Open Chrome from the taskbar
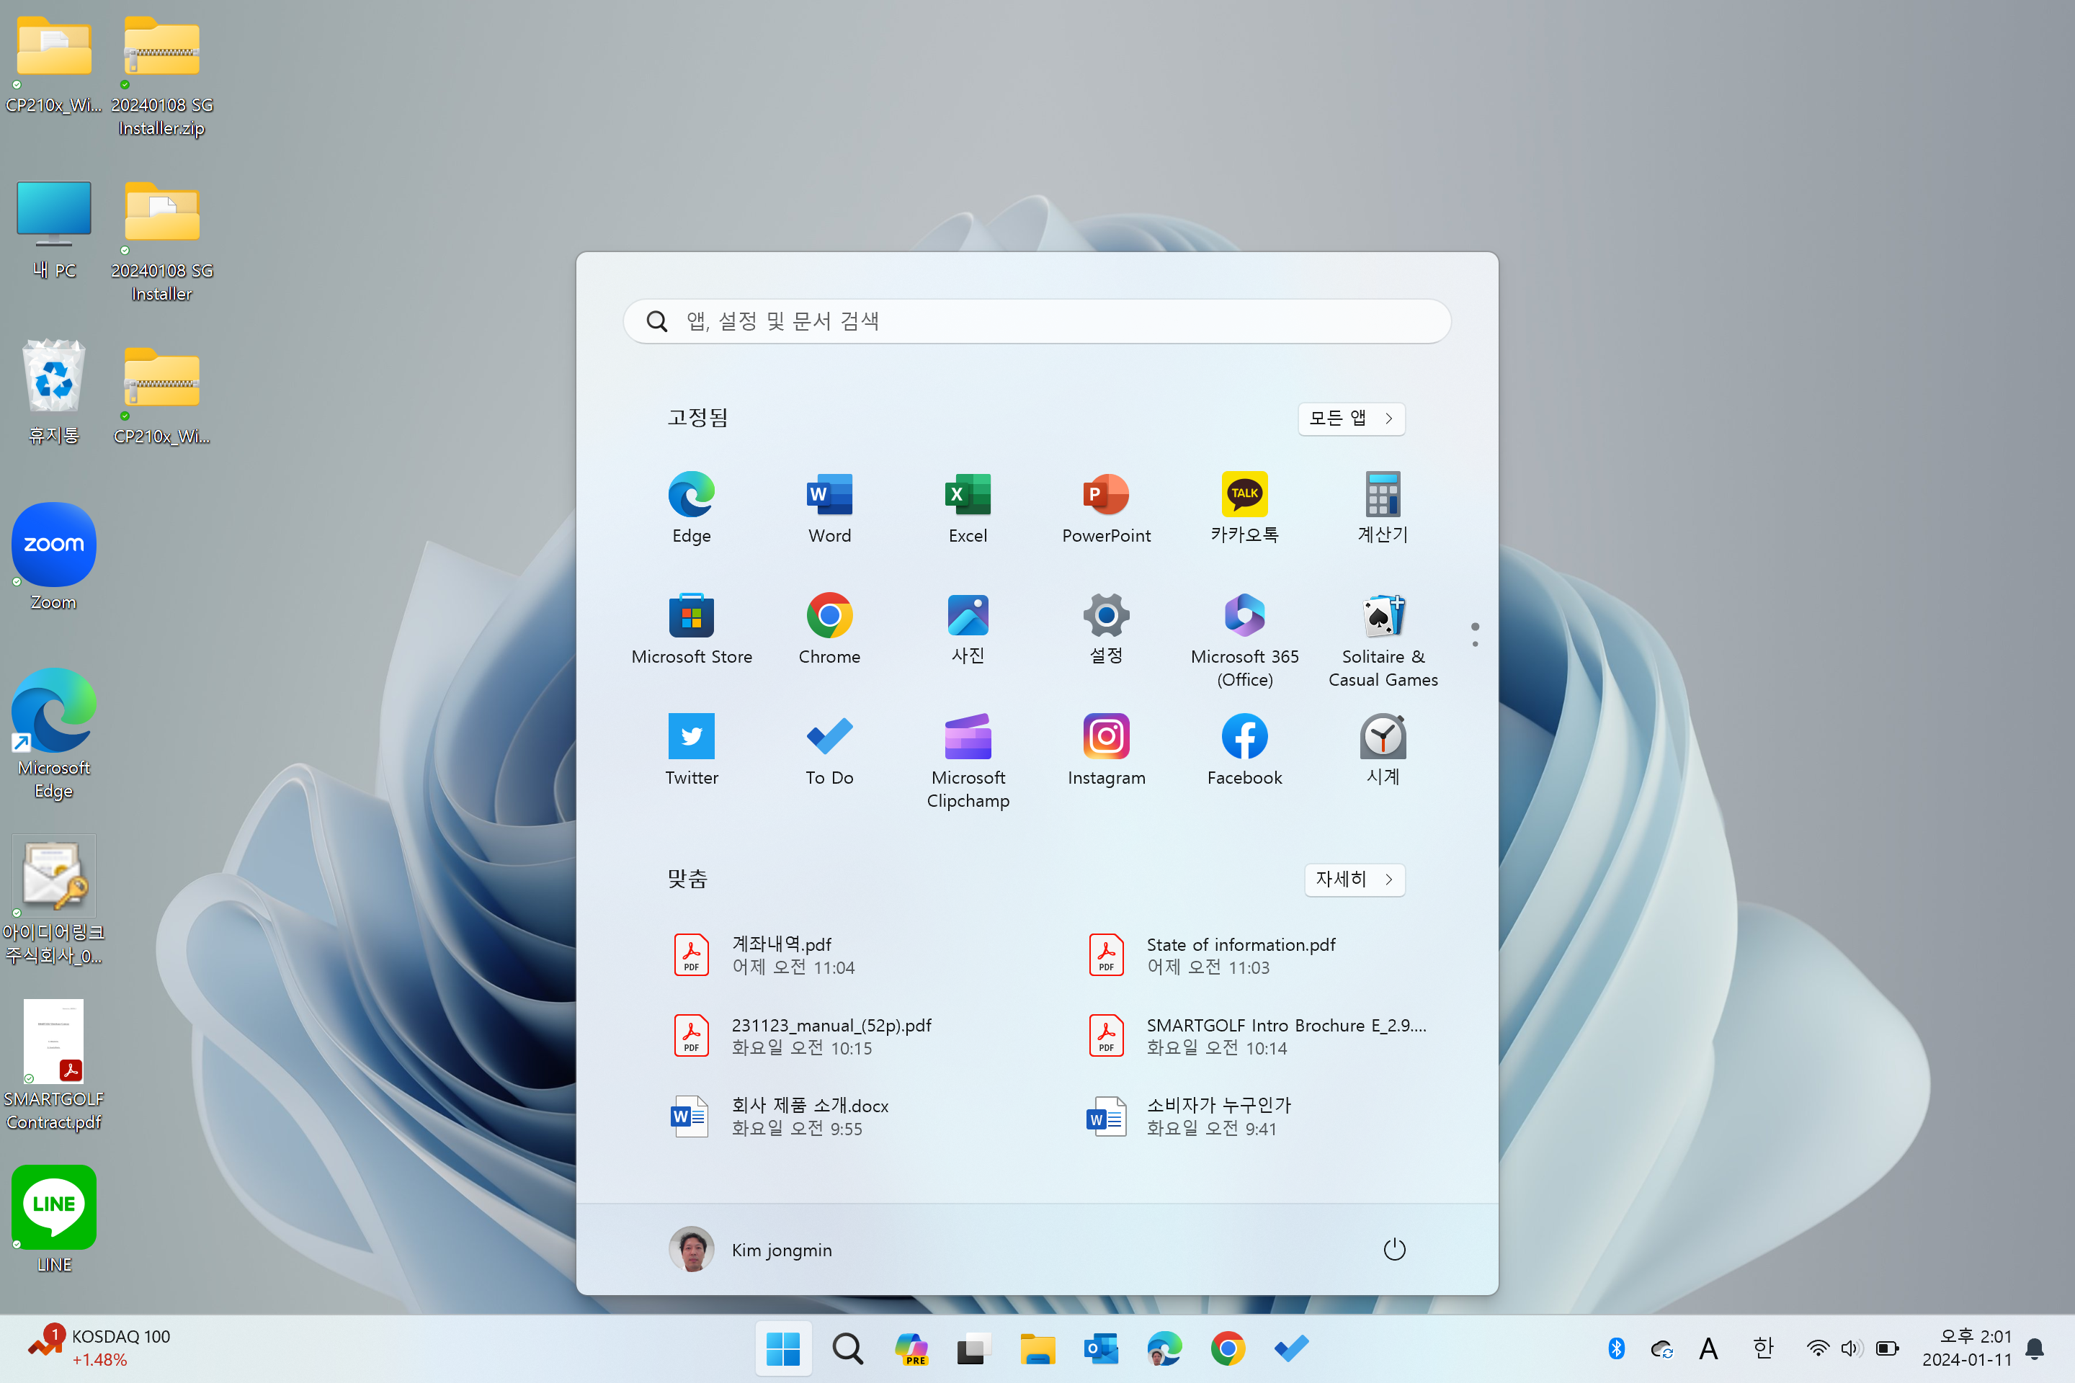This screenshot has width=2075, height=1383. pos(1228,1348)
